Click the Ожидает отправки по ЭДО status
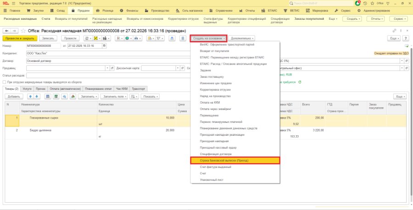This screenshot has width=413, height=210. (391, 54)
